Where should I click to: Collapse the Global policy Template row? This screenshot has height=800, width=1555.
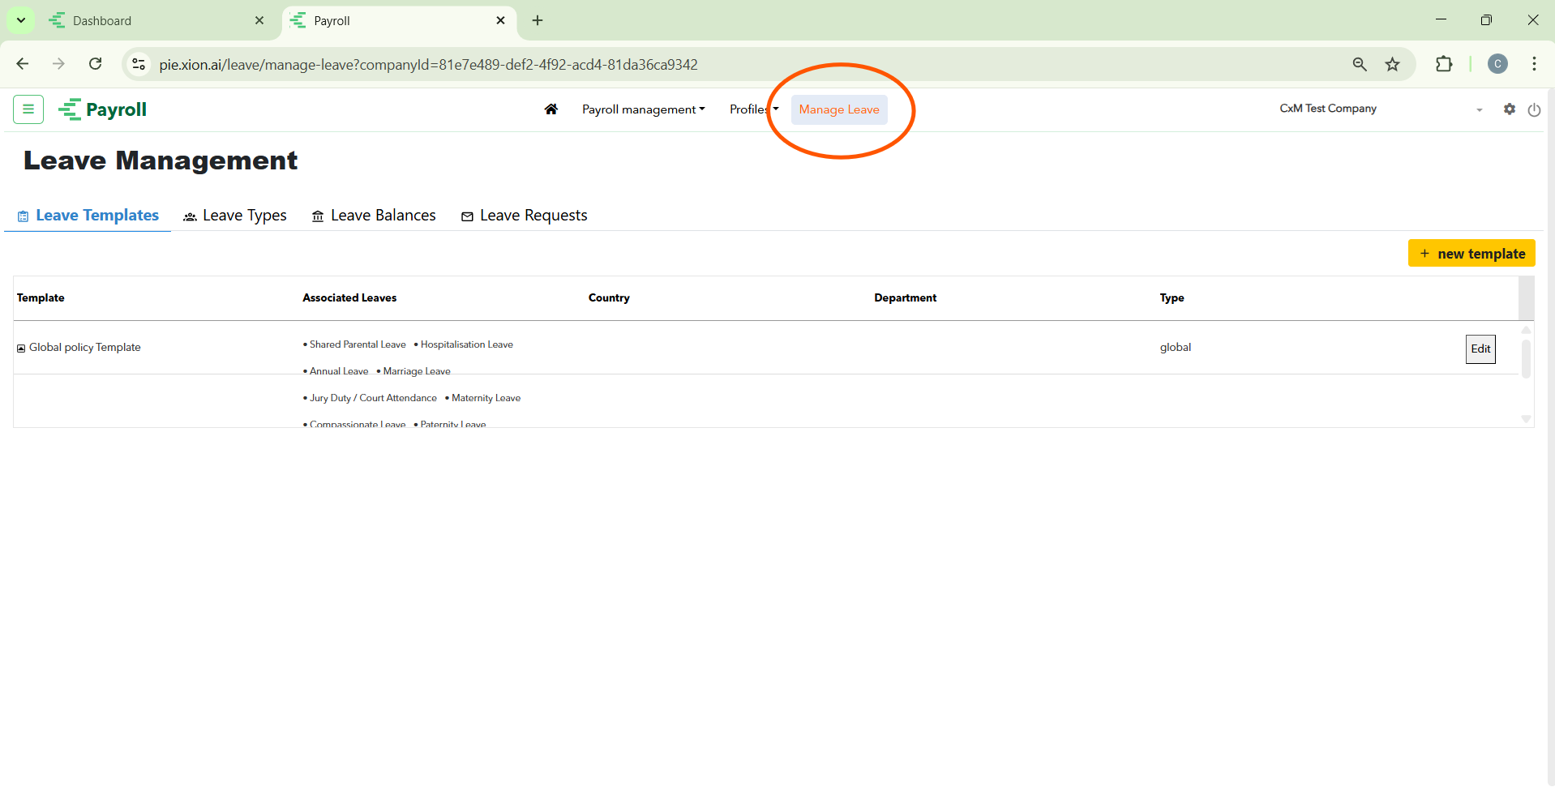point(21,349)
